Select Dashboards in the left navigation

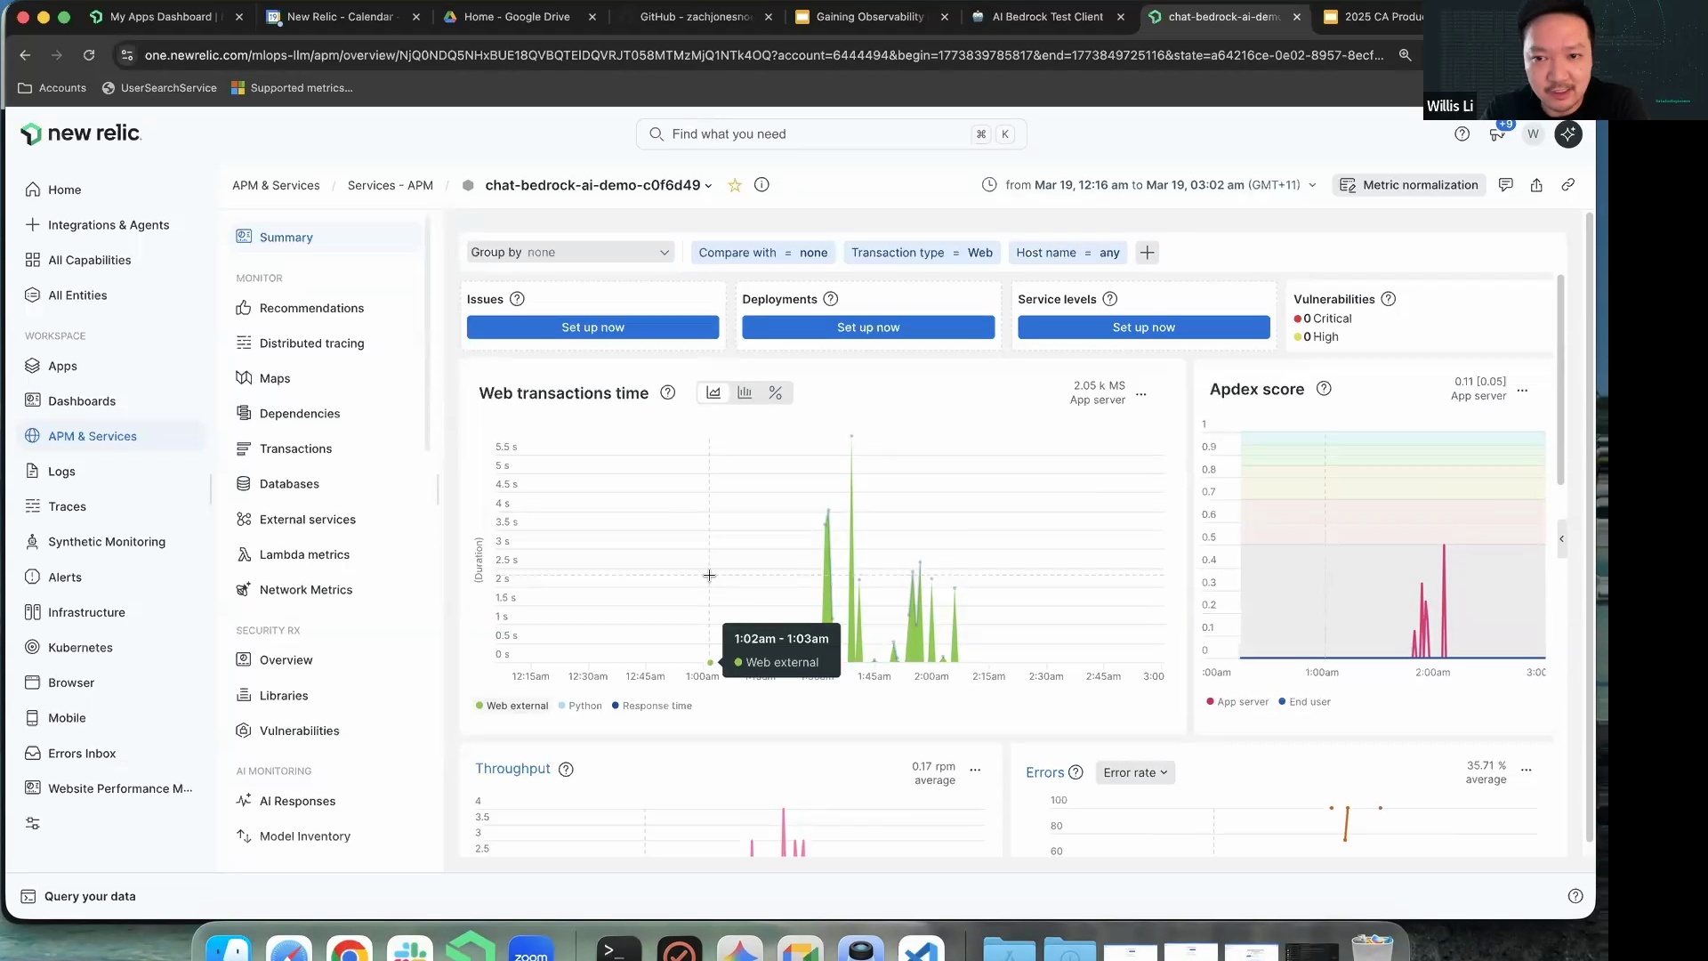pos(82,401)
